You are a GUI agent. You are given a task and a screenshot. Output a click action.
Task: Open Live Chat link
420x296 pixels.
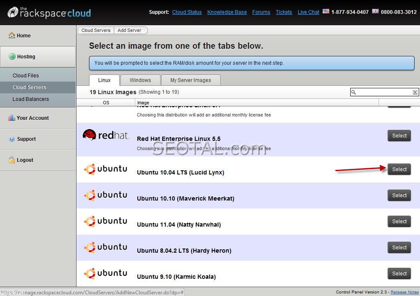[x=308, y=12]
